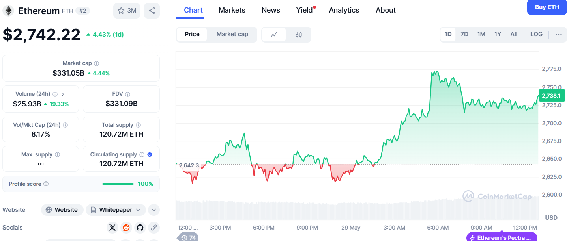The height and width of the screenshot is (241, 569).
Task: Toggle LOG scale on chart
Action: [x=536, y=34]
